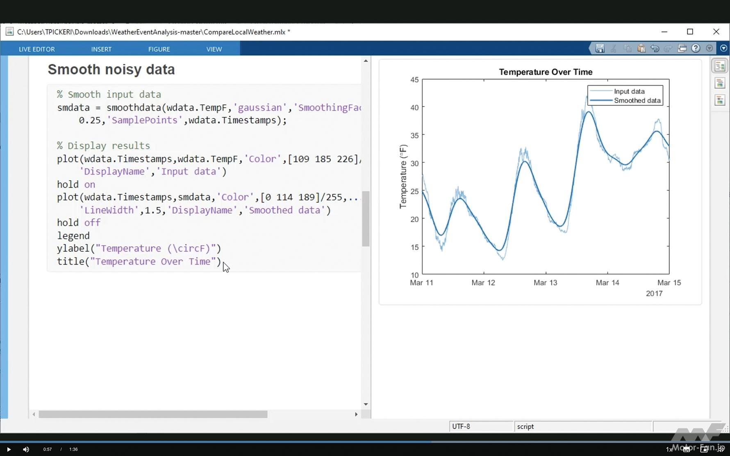Viewport: 730px width, 456px height.
Task: Select output on right view icon
Action: 720,66
